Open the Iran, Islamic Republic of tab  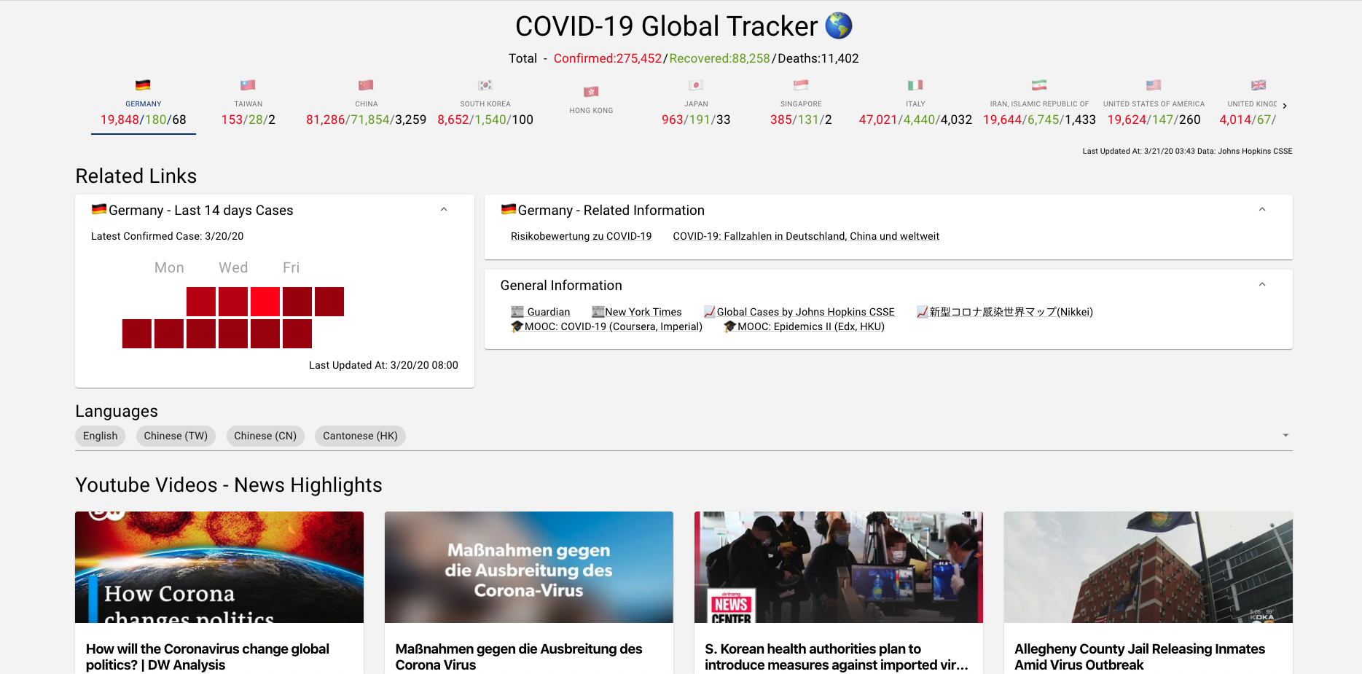[x=1039, y=105]
